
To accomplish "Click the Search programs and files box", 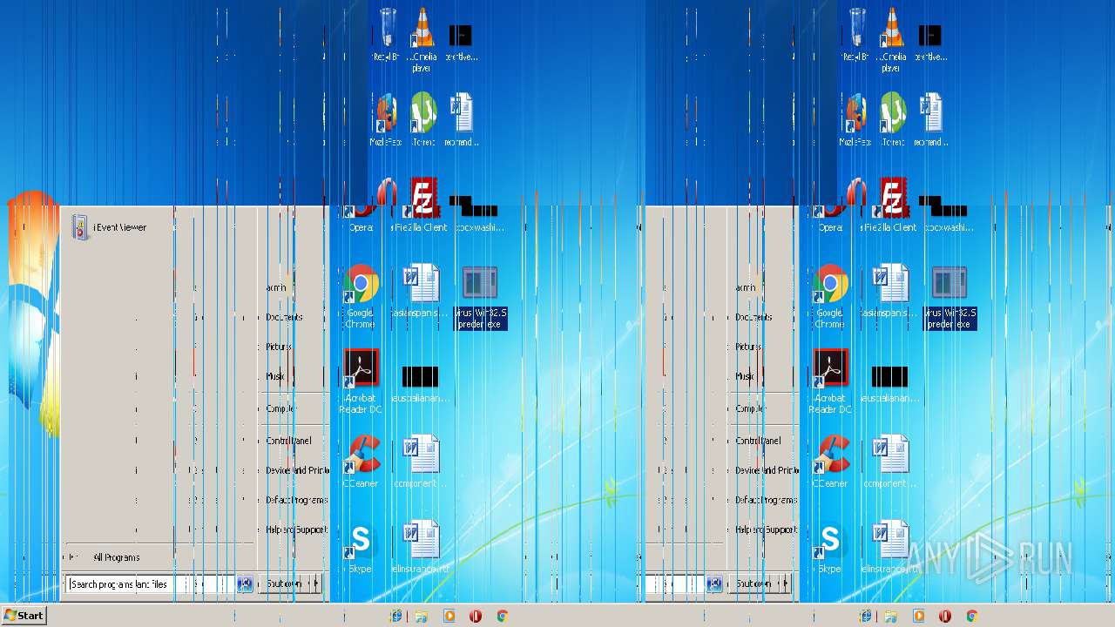I will click(150, 584).
